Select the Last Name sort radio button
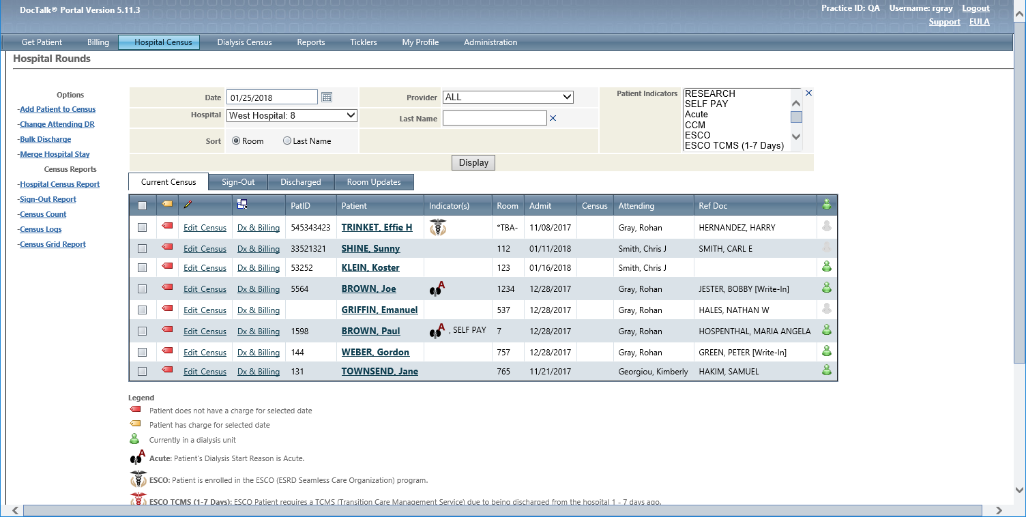 click(287, 141)
